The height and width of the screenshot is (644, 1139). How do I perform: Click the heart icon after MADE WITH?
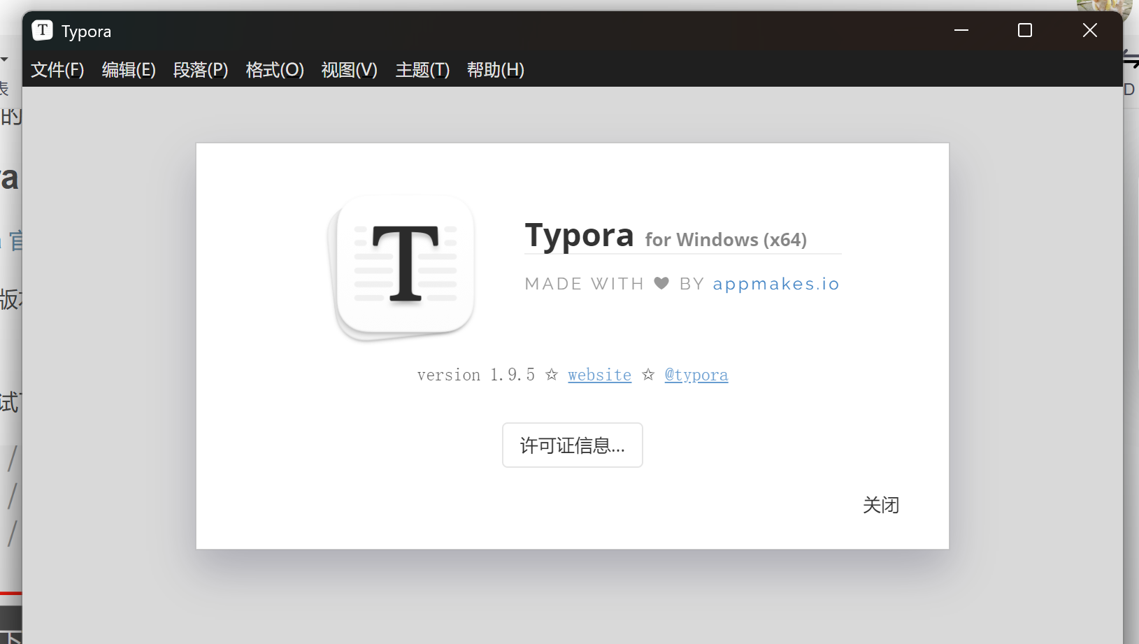(661, 283)
